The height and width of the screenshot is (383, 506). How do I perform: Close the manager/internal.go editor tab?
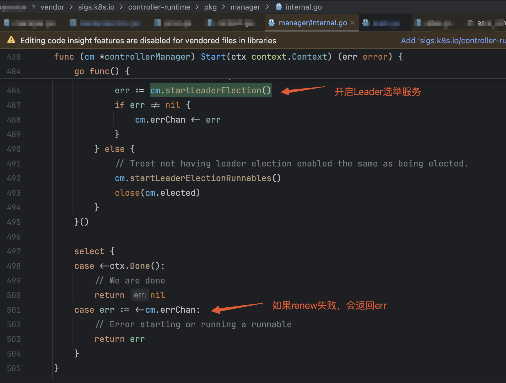353,22
